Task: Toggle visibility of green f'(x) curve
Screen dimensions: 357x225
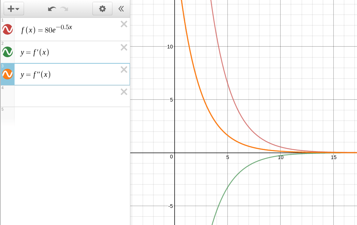Action: (x=7, y=52)
